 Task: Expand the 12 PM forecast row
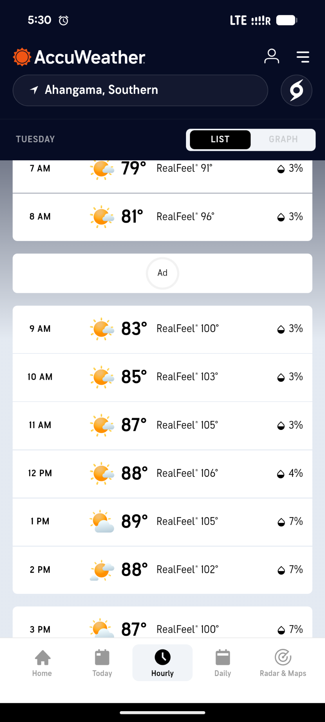point(162,473)
